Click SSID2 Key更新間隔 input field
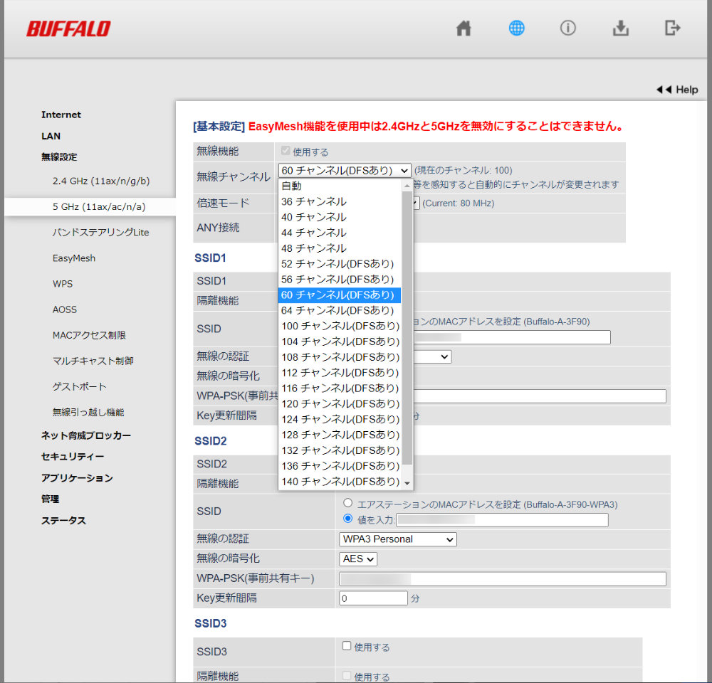 [373, 598]
